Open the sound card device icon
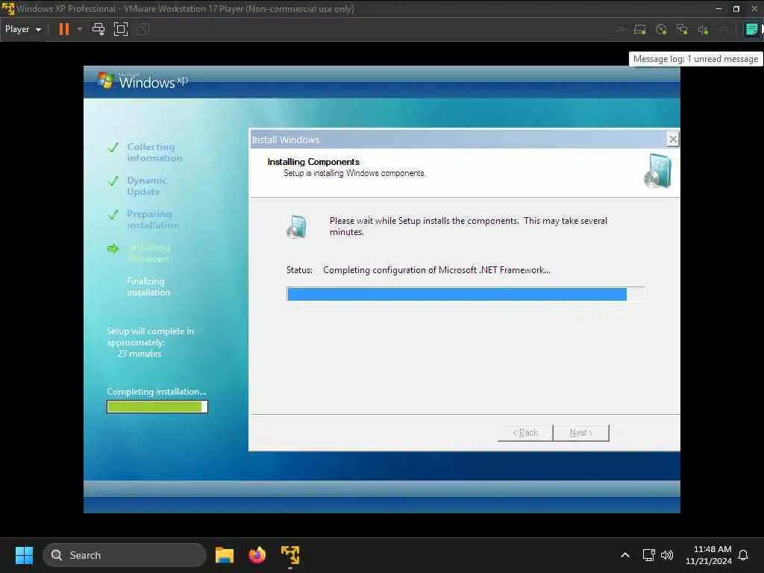The image size is (764, 573). [703, 30]
